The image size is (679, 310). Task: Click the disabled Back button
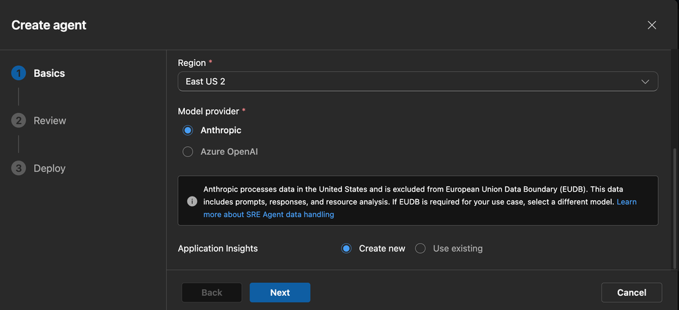[211, 292]
